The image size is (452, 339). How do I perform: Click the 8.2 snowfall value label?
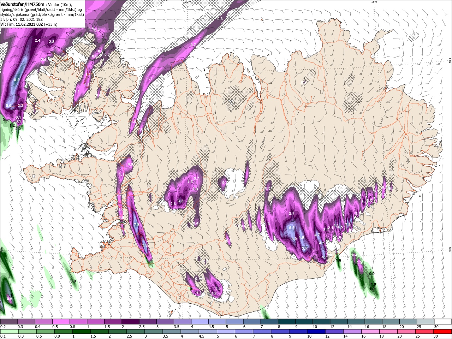pyautogui.click(x=17, y=80)
